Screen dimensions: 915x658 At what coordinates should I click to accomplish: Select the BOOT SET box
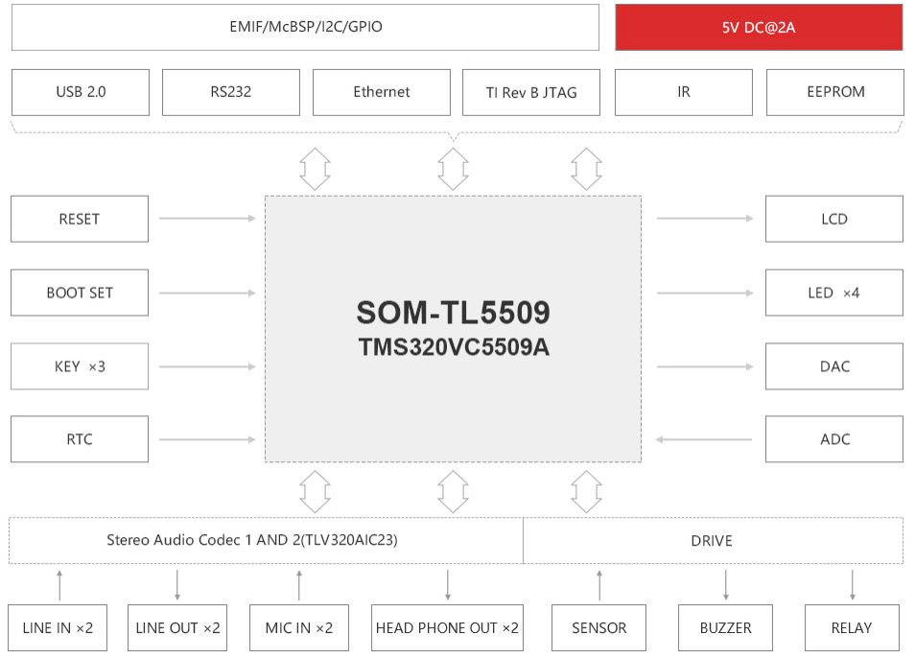click(80, 293)
